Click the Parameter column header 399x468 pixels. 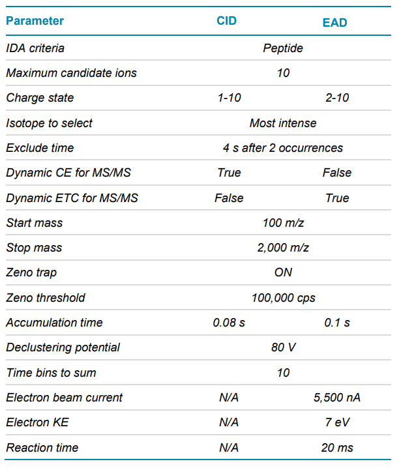(35, 21)
